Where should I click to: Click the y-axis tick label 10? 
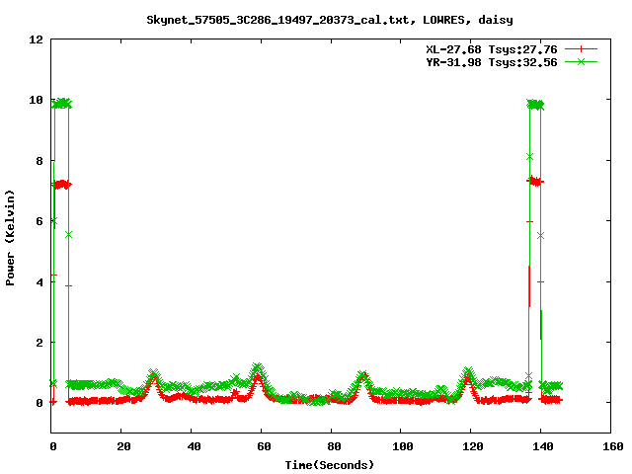(36, 100)
